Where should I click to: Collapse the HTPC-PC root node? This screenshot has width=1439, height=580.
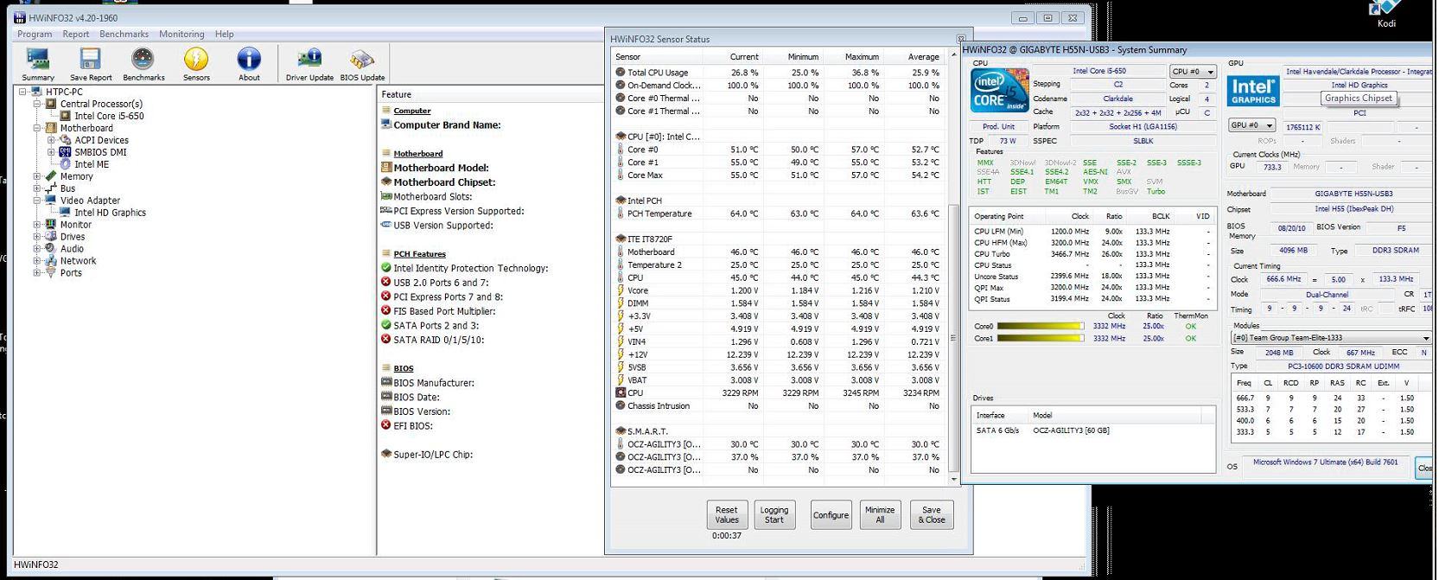pyautogui.click(x=22, y=92)
